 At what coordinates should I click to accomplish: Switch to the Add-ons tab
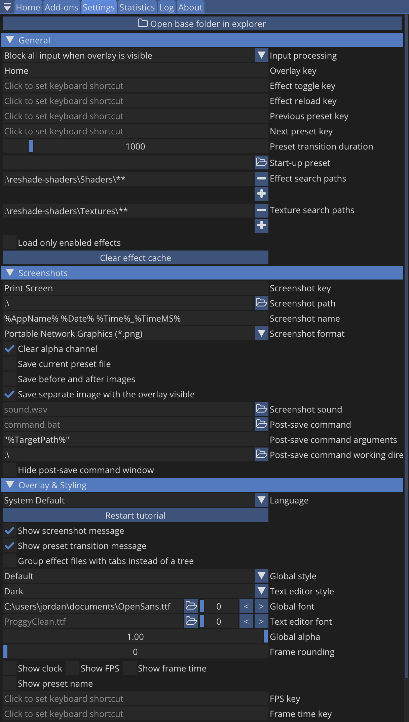tap(61, 7)
